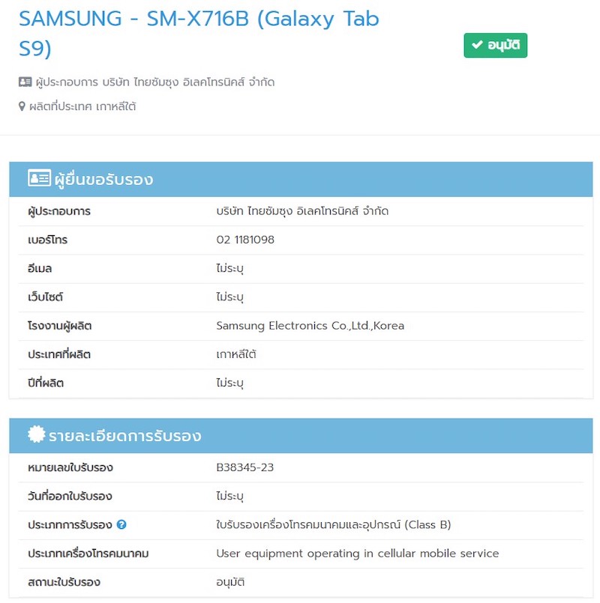Screen dimensions: 600x603
Task: Click the blue help icon beside ประเภทการรับรอง
Action: click(121, 524)
